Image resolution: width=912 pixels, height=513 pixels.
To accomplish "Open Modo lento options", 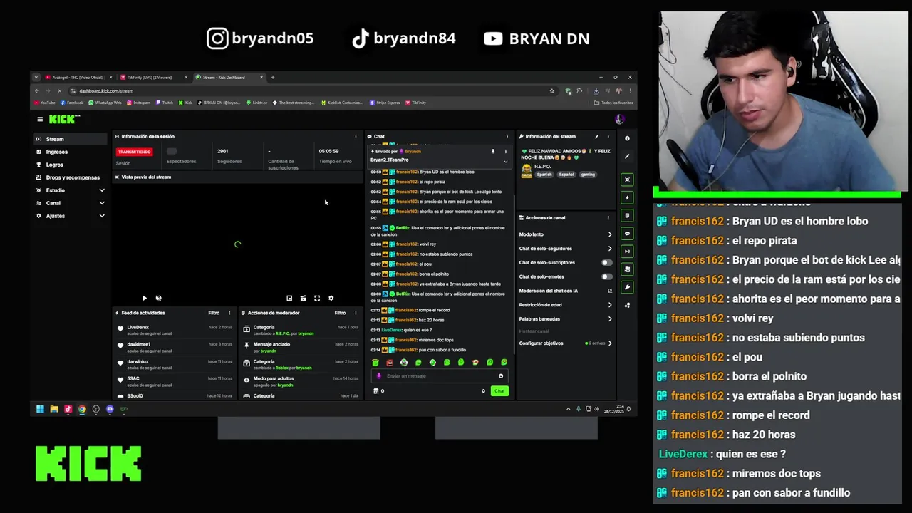I will 565,234.
